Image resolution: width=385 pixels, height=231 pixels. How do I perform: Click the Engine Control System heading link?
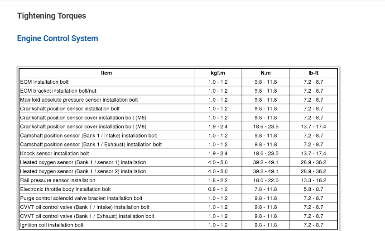click(x=58, y=38)
